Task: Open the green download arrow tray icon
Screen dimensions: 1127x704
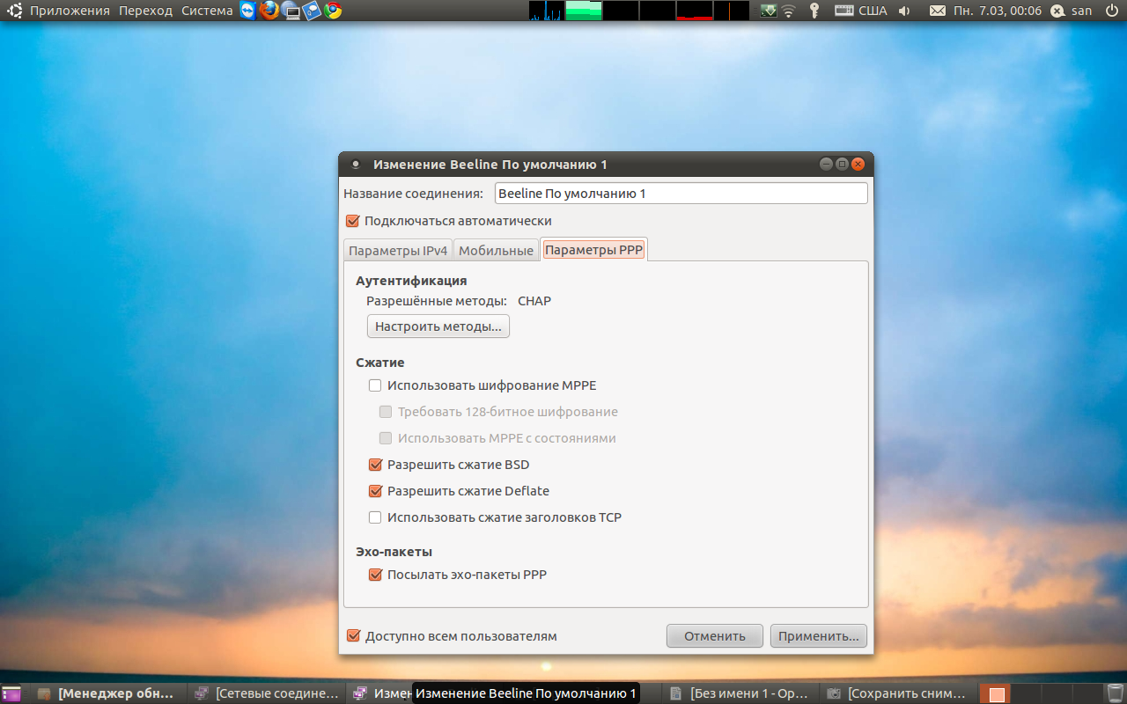Action: (x=768, y=11)
